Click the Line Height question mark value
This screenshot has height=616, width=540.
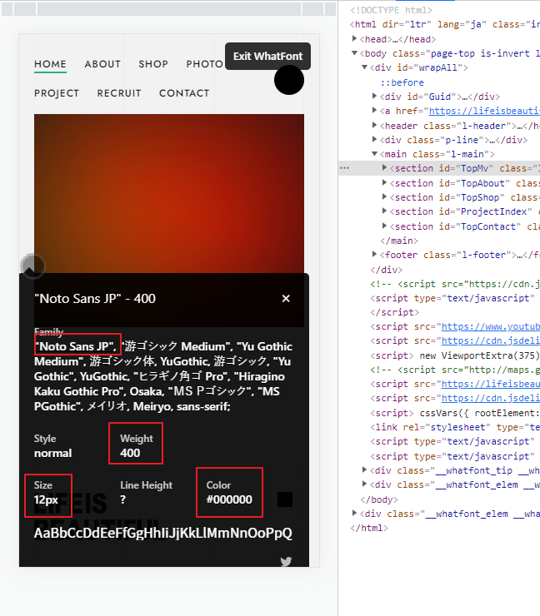[122, 499]
